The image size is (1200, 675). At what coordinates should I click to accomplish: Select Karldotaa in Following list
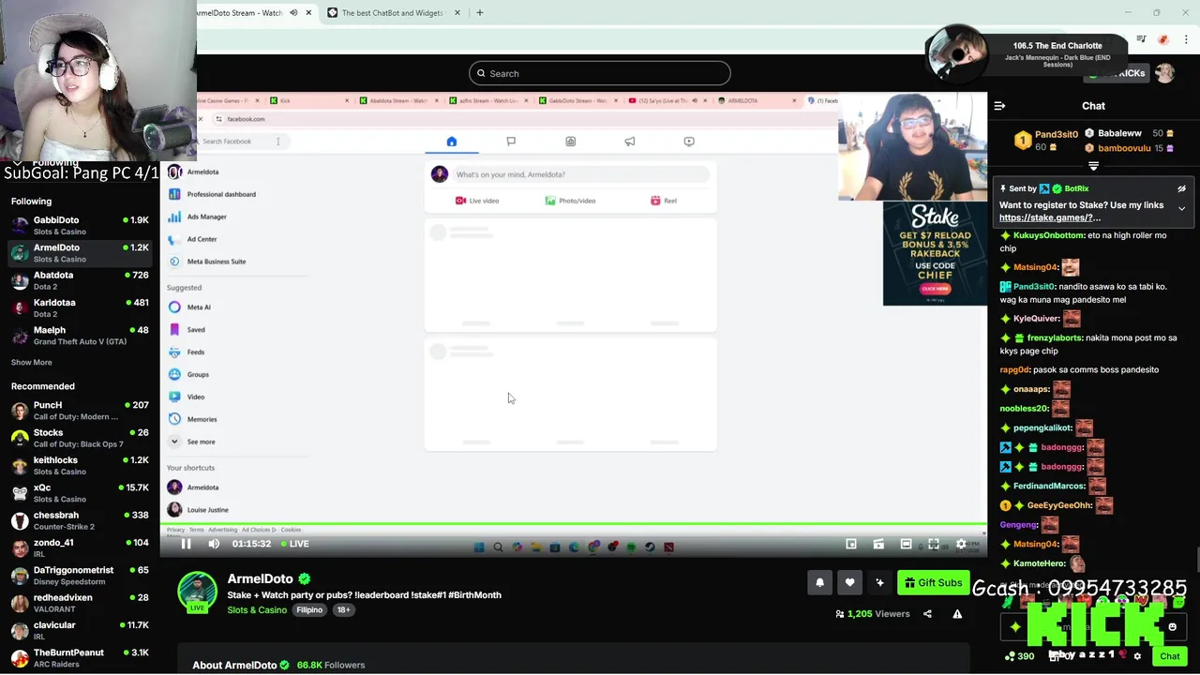click(x=80, y=307)
